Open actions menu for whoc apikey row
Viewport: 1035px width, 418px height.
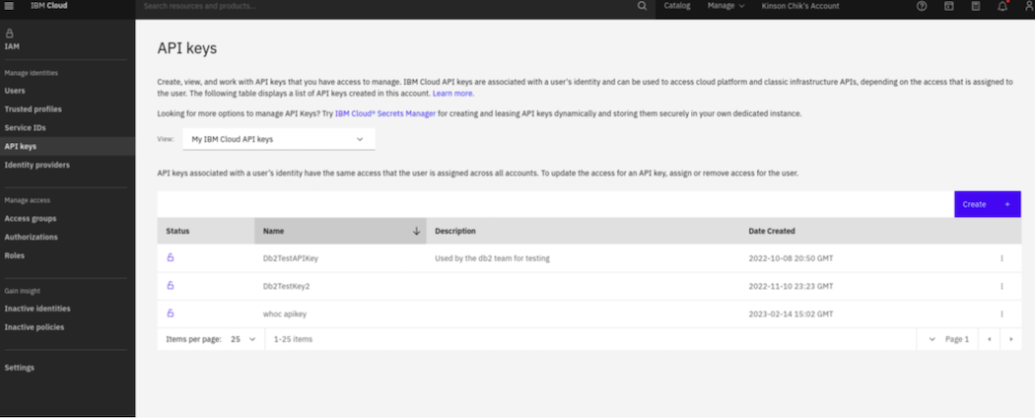1001,313
